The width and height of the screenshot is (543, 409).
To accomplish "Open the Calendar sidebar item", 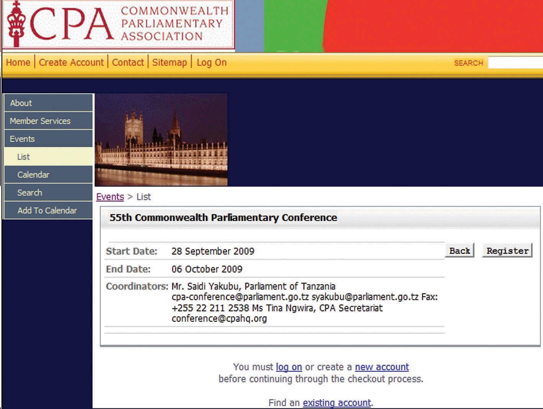I will point(48,174).
